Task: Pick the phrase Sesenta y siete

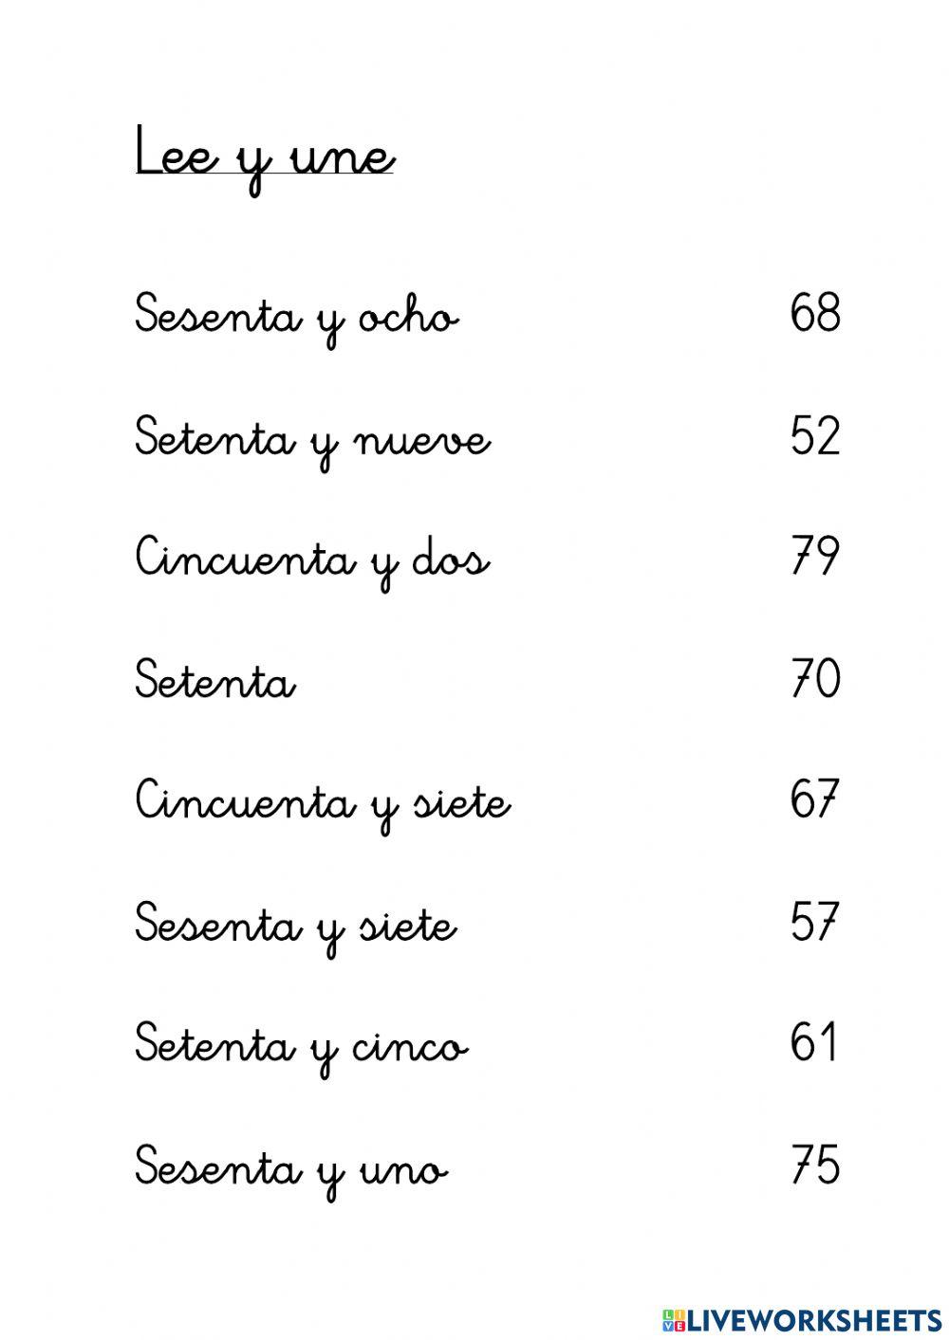Action: click(x=295, y=925)
